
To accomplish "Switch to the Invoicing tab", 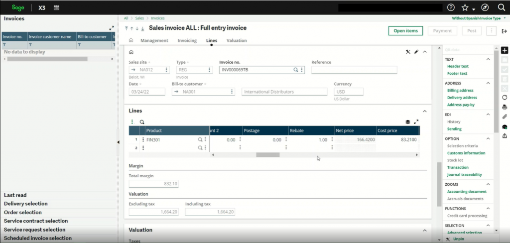I will tap(187, 41).
